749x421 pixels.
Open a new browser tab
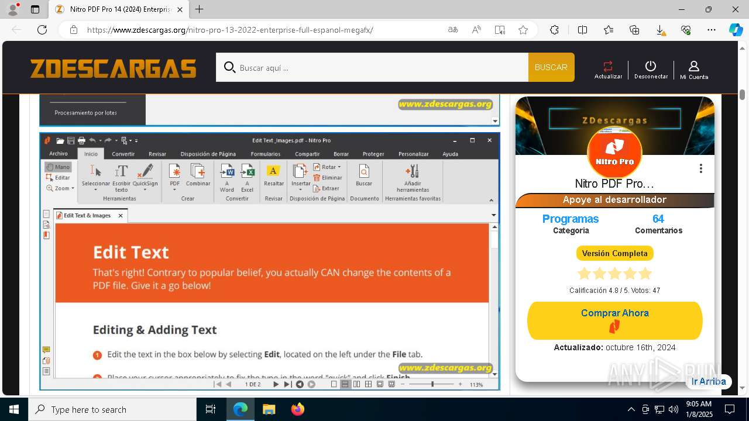click(x=200, y=9)
